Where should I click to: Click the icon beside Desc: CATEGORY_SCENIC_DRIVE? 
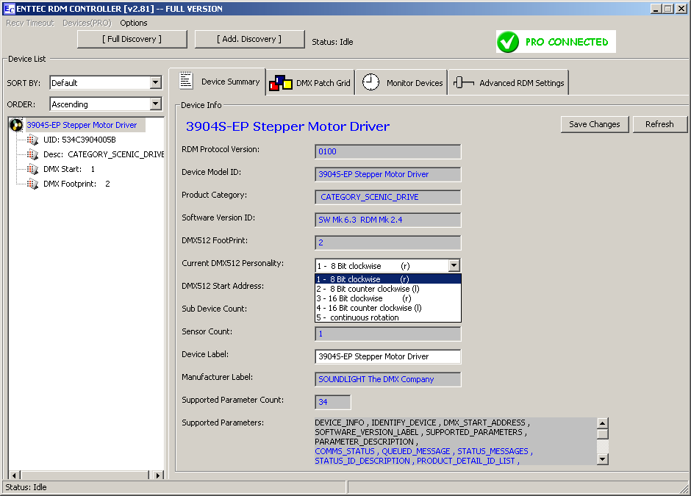tap(32, 154)
